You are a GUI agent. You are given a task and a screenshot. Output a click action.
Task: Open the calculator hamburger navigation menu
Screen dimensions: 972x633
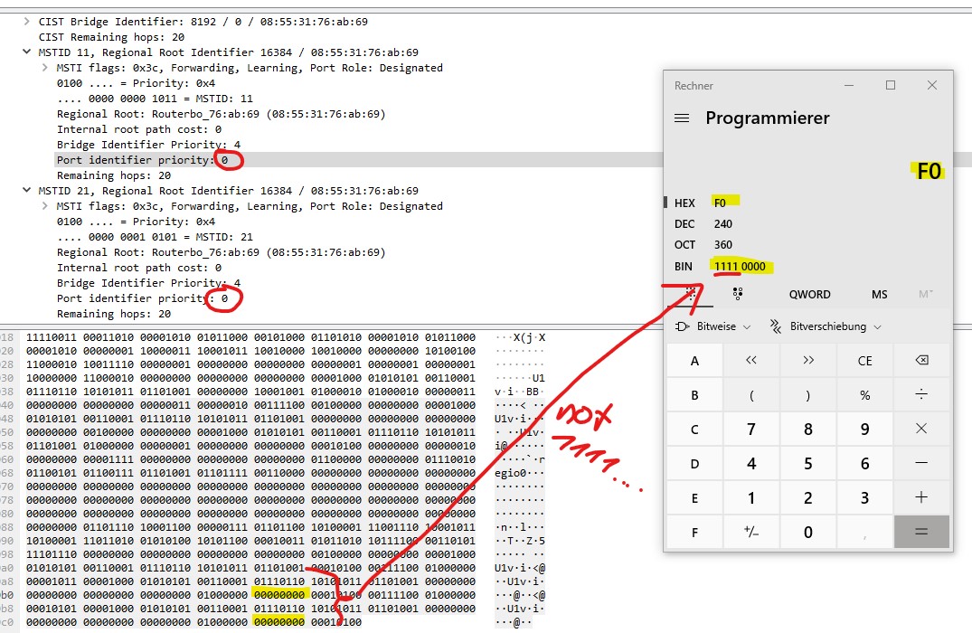pyautogui.click(x=681, y=118)
